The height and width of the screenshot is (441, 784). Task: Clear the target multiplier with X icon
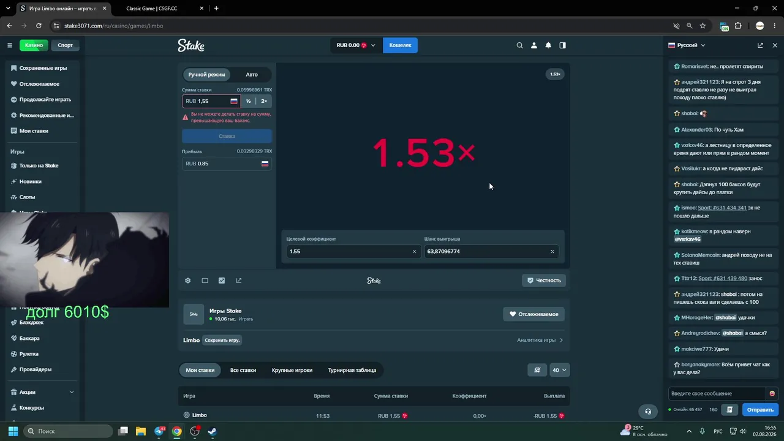click(414, 251)
